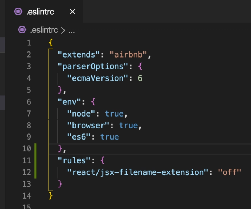This screenshot has width=251, height=209.
Task: Click true value after "node"
Action: coord(114,114)
